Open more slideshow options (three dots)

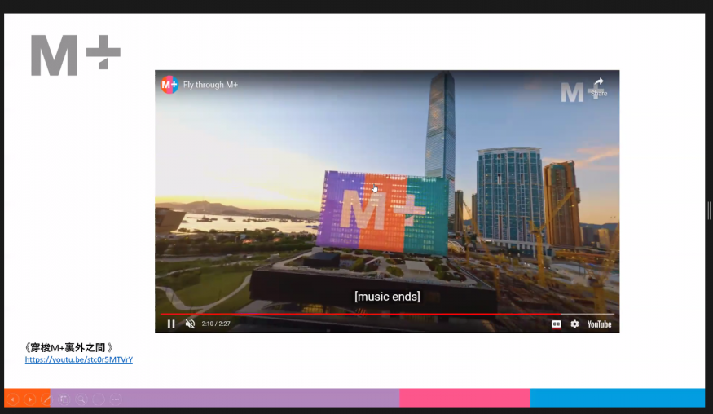coord(116,399)
